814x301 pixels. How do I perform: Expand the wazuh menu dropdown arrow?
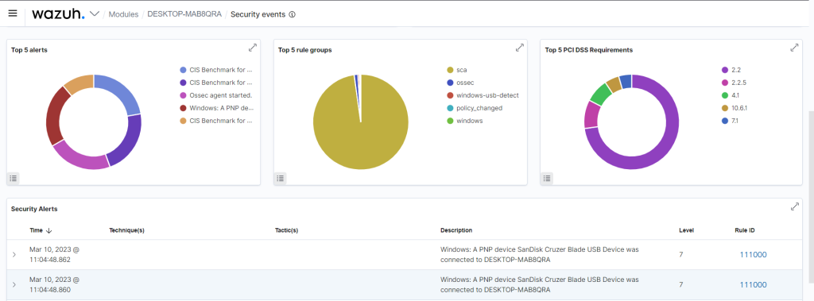95,14
